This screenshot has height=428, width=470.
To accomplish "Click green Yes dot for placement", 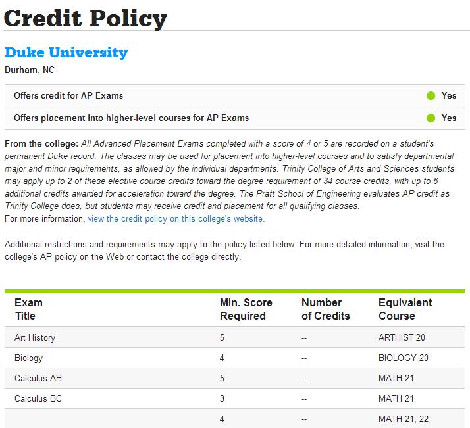I will tap(431, 118).
